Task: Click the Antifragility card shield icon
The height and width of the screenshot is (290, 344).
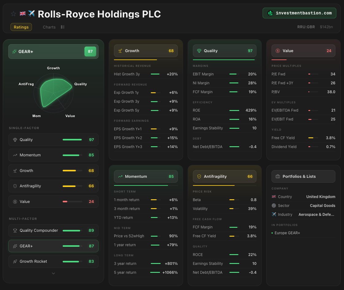Action: coord(199,177)
